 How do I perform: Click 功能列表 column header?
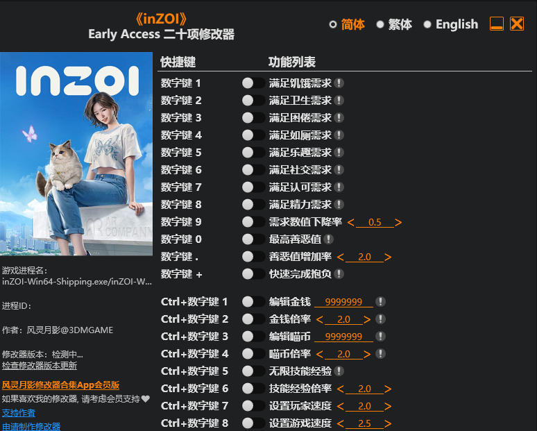pyautogui.click(x=292, y=62)
